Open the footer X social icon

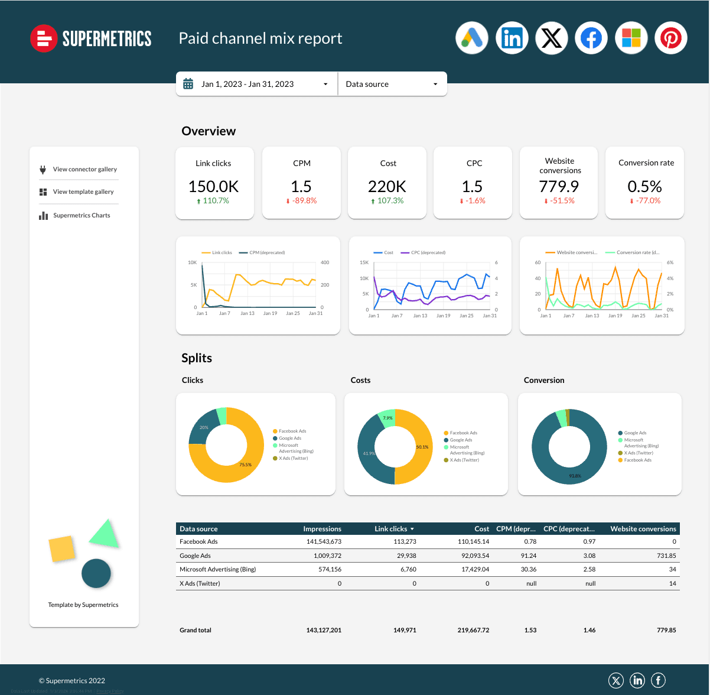(616, 681)
